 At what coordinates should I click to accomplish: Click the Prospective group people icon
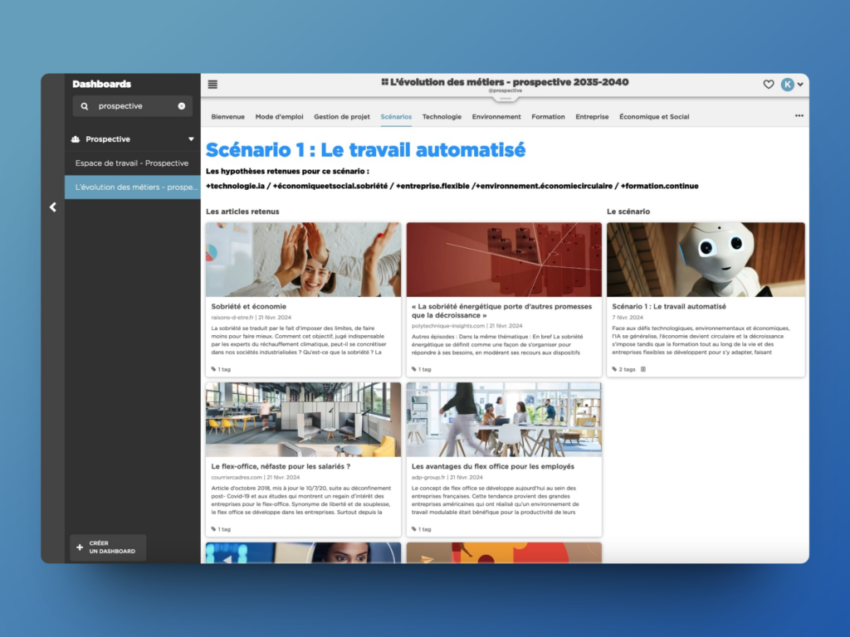pos(76,139)
